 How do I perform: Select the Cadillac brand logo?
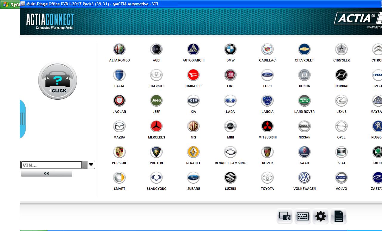click(267, 49)
